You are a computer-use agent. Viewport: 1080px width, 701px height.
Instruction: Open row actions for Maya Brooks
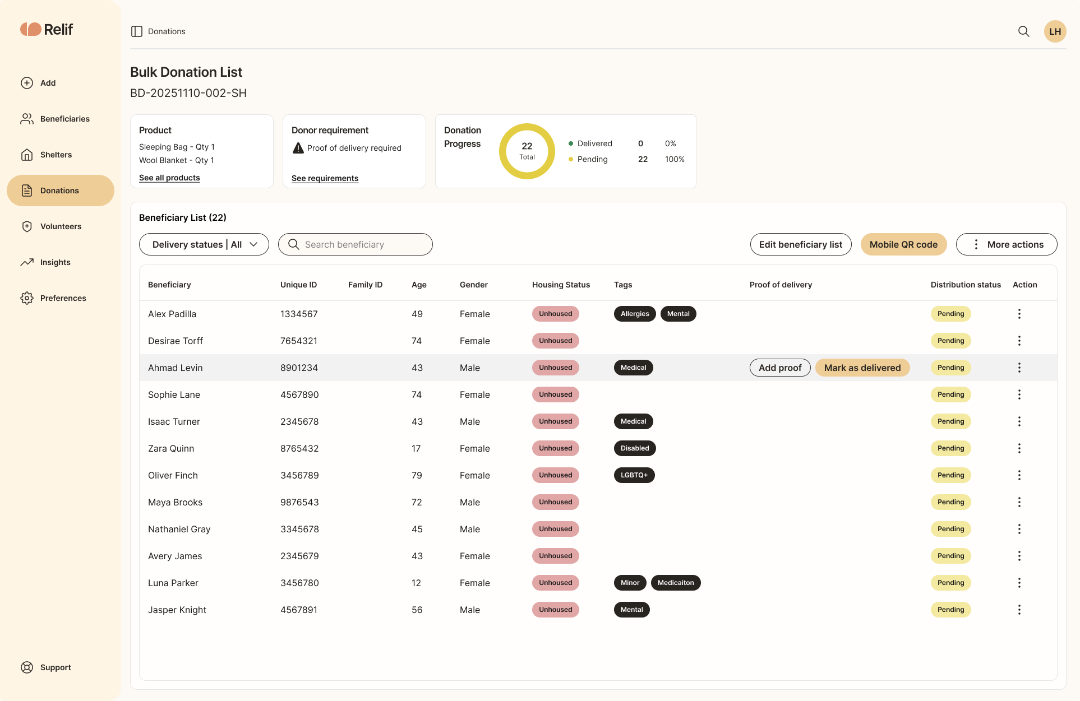tap(1019, 502)
